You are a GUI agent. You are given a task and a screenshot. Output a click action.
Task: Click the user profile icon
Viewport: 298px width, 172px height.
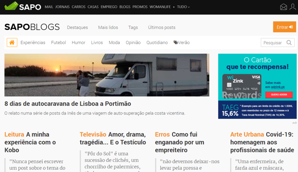coord(292,7)
